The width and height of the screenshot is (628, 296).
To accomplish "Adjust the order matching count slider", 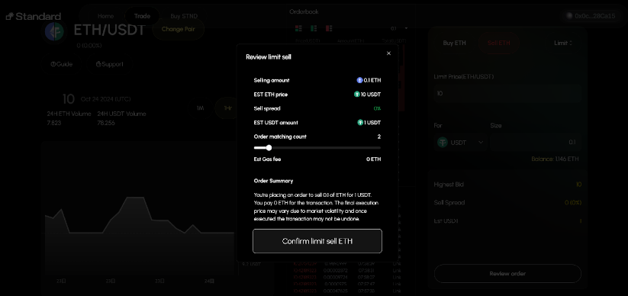I will point(269,148).
